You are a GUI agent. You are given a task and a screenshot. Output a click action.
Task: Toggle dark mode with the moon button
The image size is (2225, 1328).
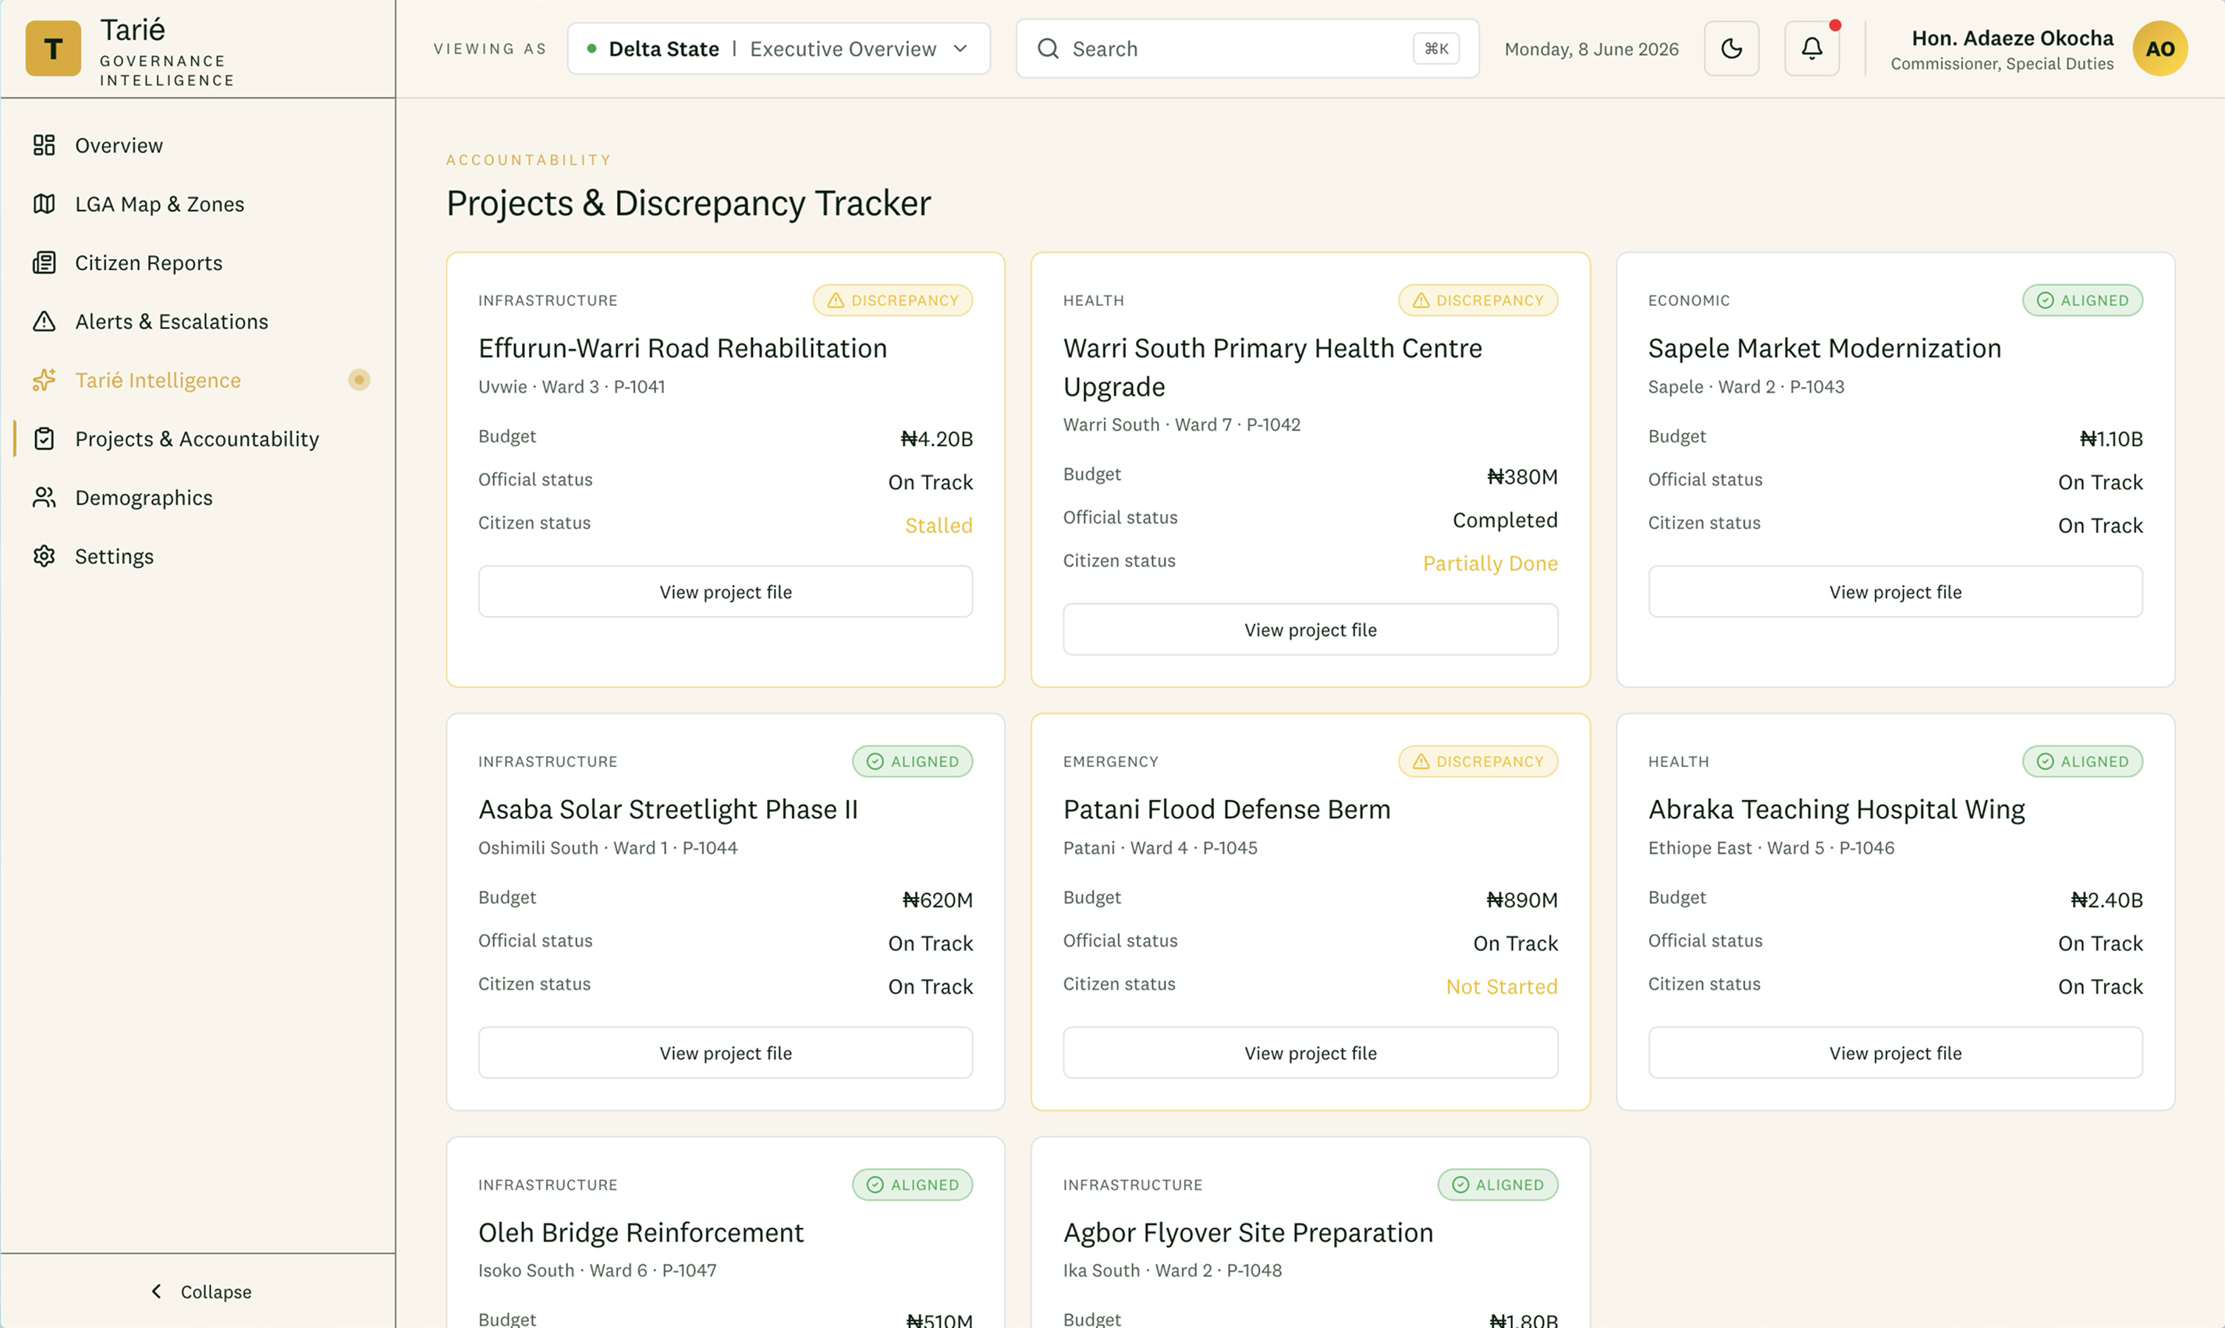[1731, 48]
